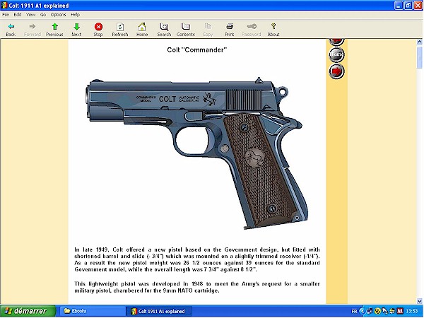Image resolution: width=424 pixels, height=318 pixels.
Task: Click the vertical scrollbar thumb
Action: [419, 57]
